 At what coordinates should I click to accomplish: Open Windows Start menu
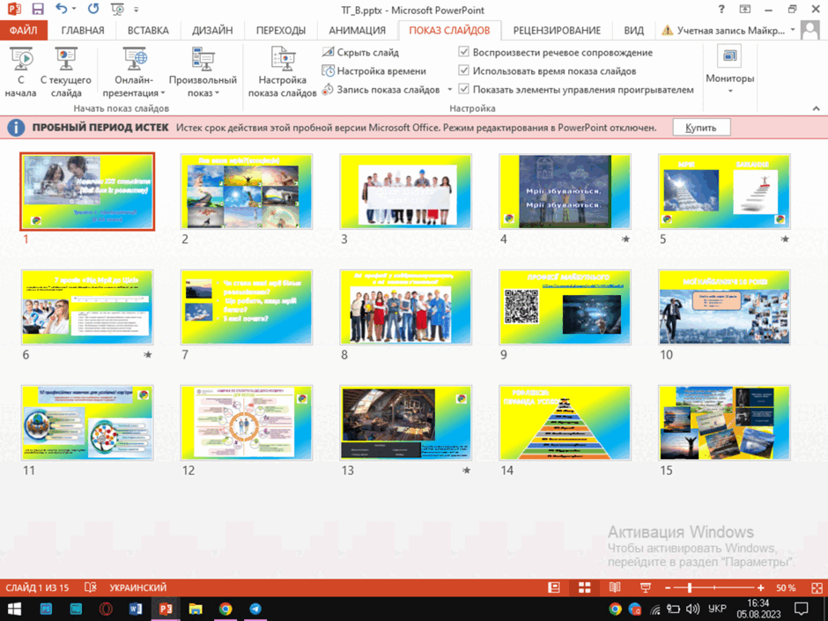14,609
